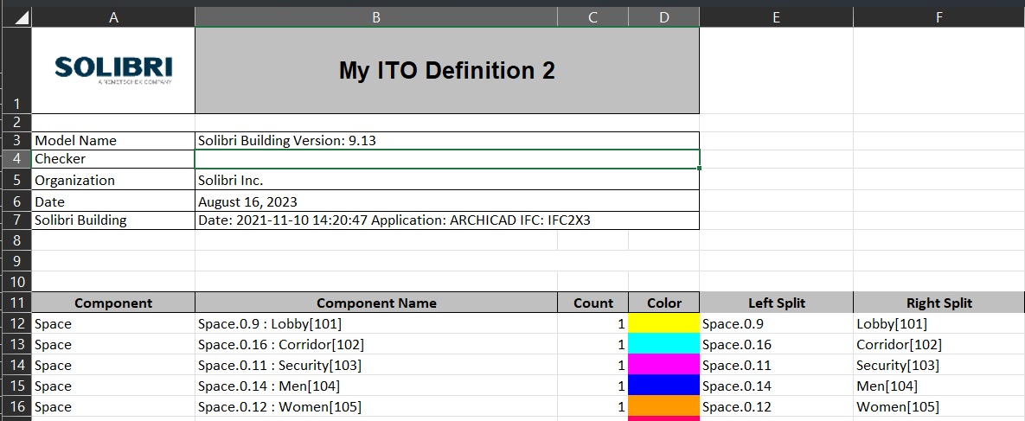The width and height of the screenshot is (1025, 421).
Task: Select column A header
Action: pos(113,17)
